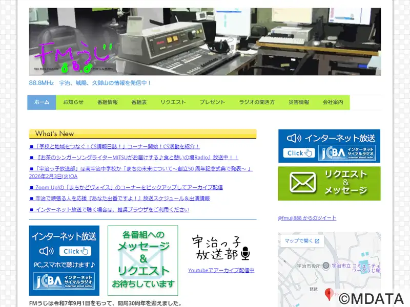Image resolution: width=410 pixels, height=307 pixels.
Task: Click the JCBA logo in the sidebar banner
Action: point(347,153)
